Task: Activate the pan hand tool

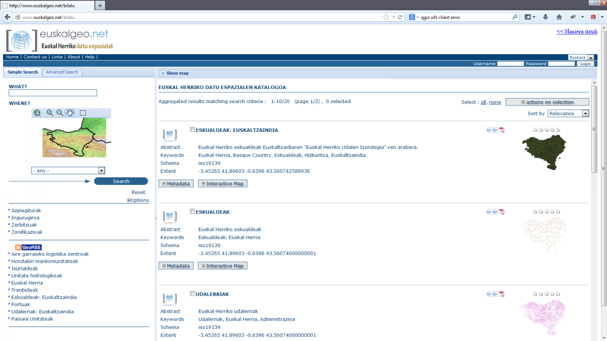Action: (x=70, y=113)
